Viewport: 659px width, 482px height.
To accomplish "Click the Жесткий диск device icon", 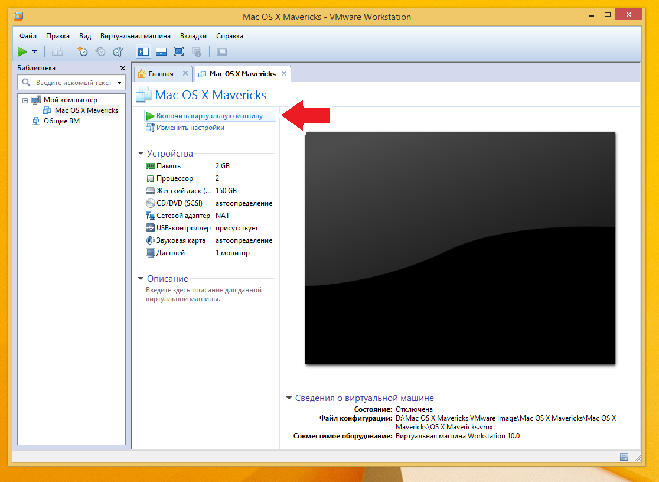I will pyautogui.click(x=151, y=191).
